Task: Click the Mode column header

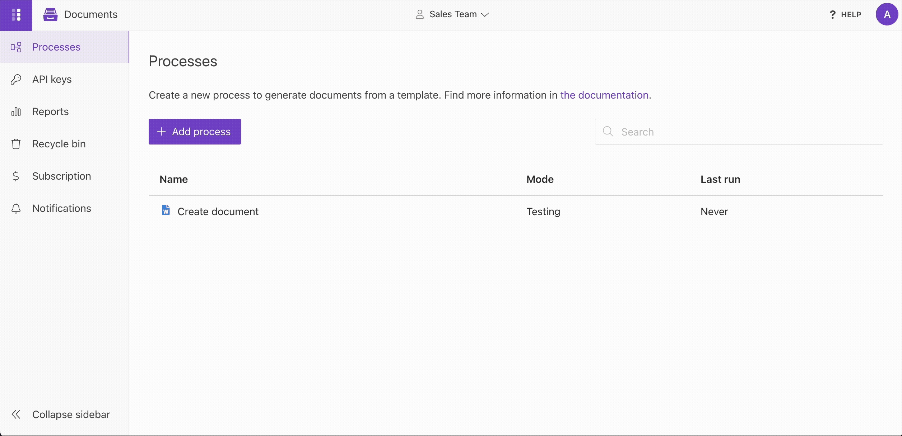Action: coord(540,179)
